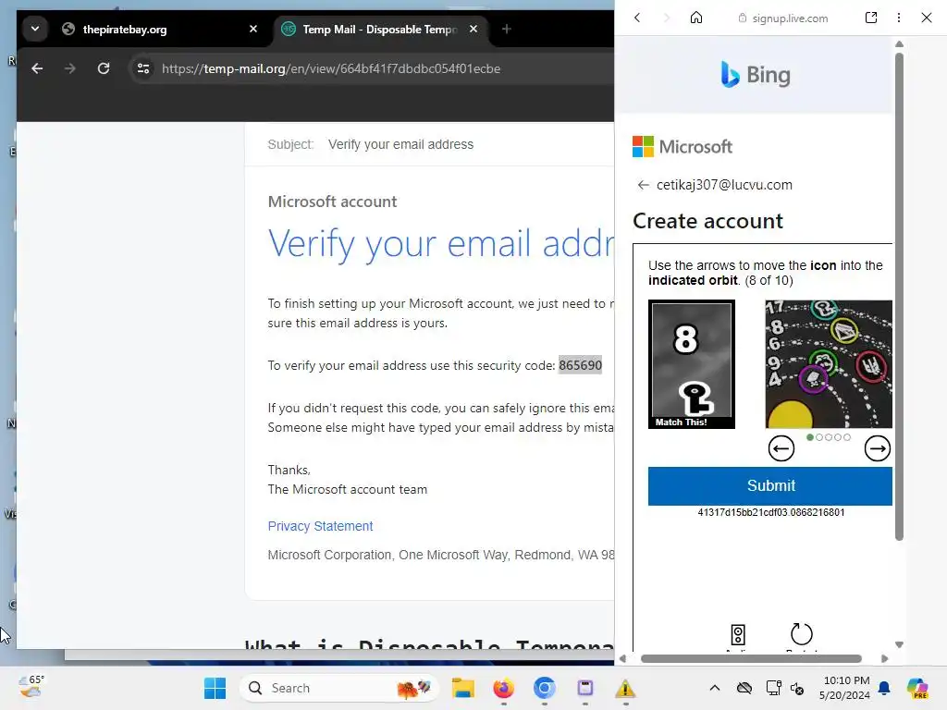Open the Chromium browser from taskbar
Viewport: 947px width, 710px height.
[x=544, y=688]
